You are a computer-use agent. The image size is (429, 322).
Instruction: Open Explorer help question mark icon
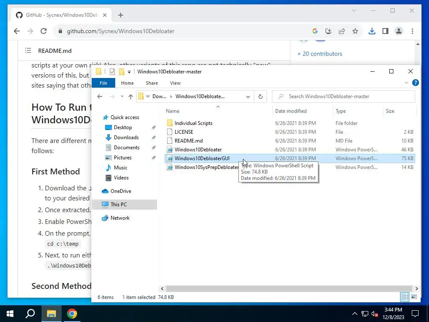coord(415,83)
